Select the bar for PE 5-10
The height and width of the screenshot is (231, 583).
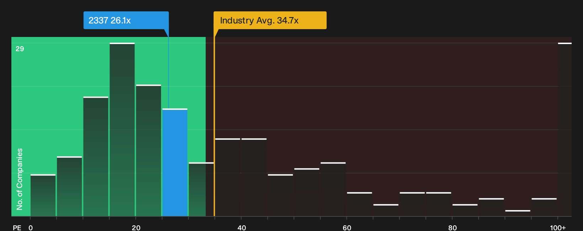pos(69,186)
